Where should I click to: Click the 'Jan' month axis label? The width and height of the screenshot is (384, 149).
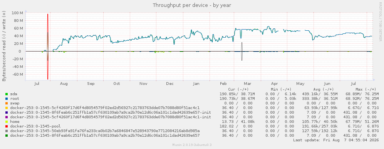click(196, 84)
